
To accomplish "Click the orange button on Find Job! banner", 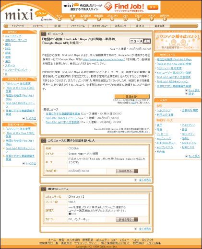I will [x=153, y=7].
